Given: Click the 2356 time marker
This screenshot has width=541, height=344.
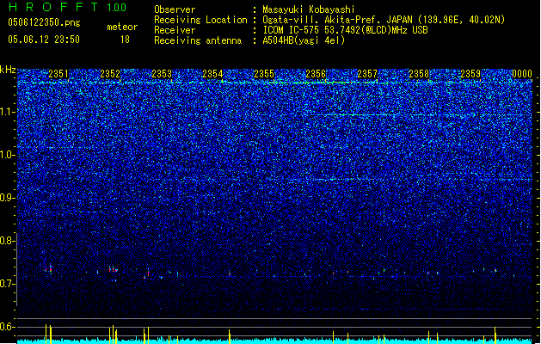Looking at the screenshot, I should tap(316, 74).
